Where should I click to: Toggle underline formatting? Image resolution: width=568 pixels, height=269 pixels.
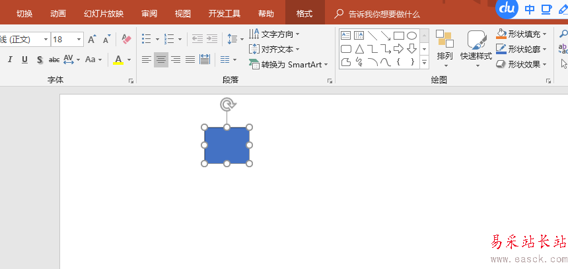pos(24,60)
